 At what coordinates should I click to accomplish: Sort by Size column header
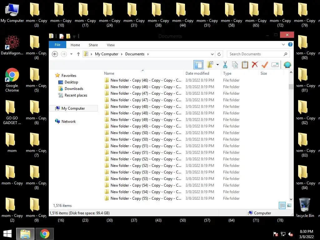tap(271, 73)
